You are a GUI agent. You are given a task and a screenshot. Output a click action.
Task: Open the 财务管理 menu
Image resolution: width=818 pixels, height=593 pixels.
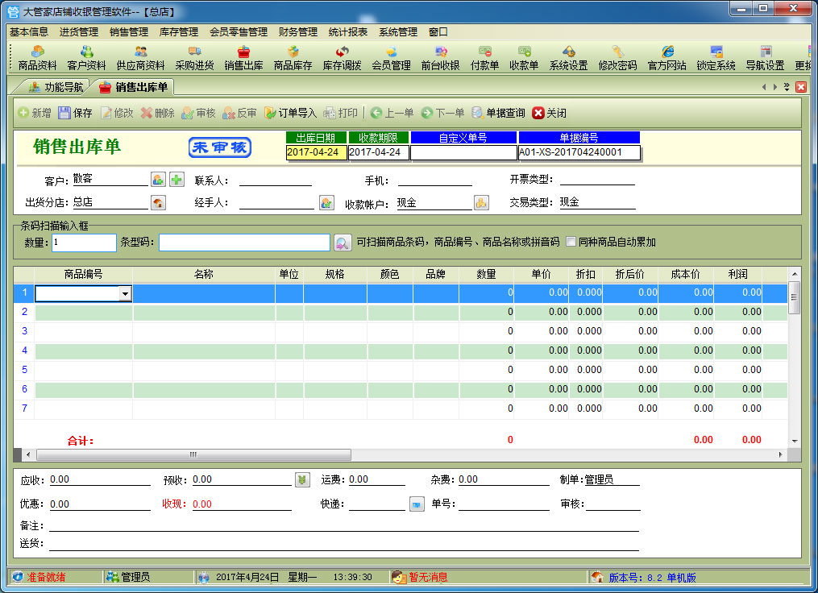point(297,32)
